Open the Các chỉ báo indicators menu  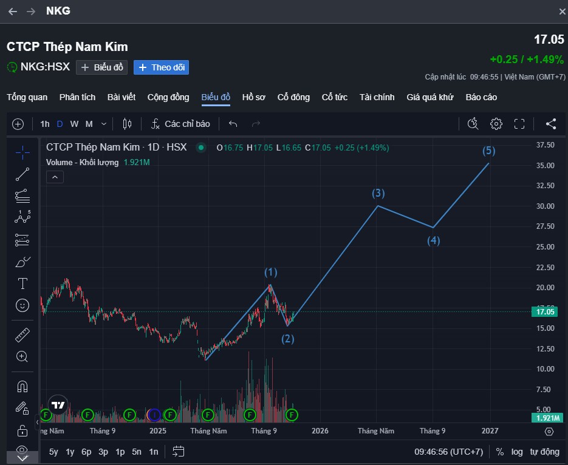[x=180, y=124]
